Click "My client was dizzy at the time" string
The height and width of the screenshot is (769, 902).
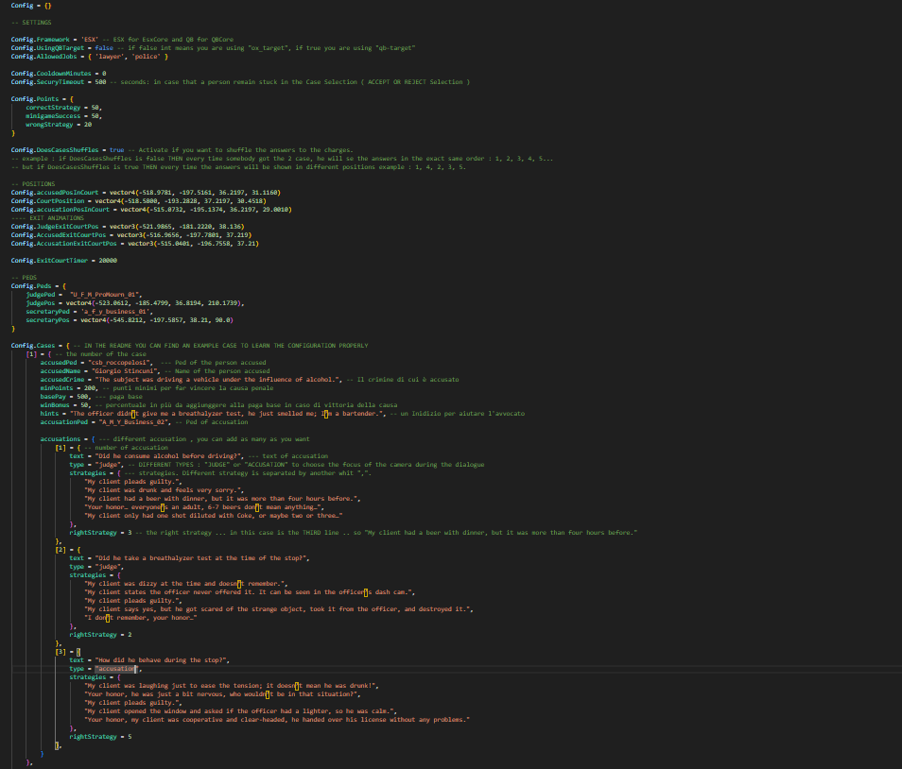(x=186, y=584)
